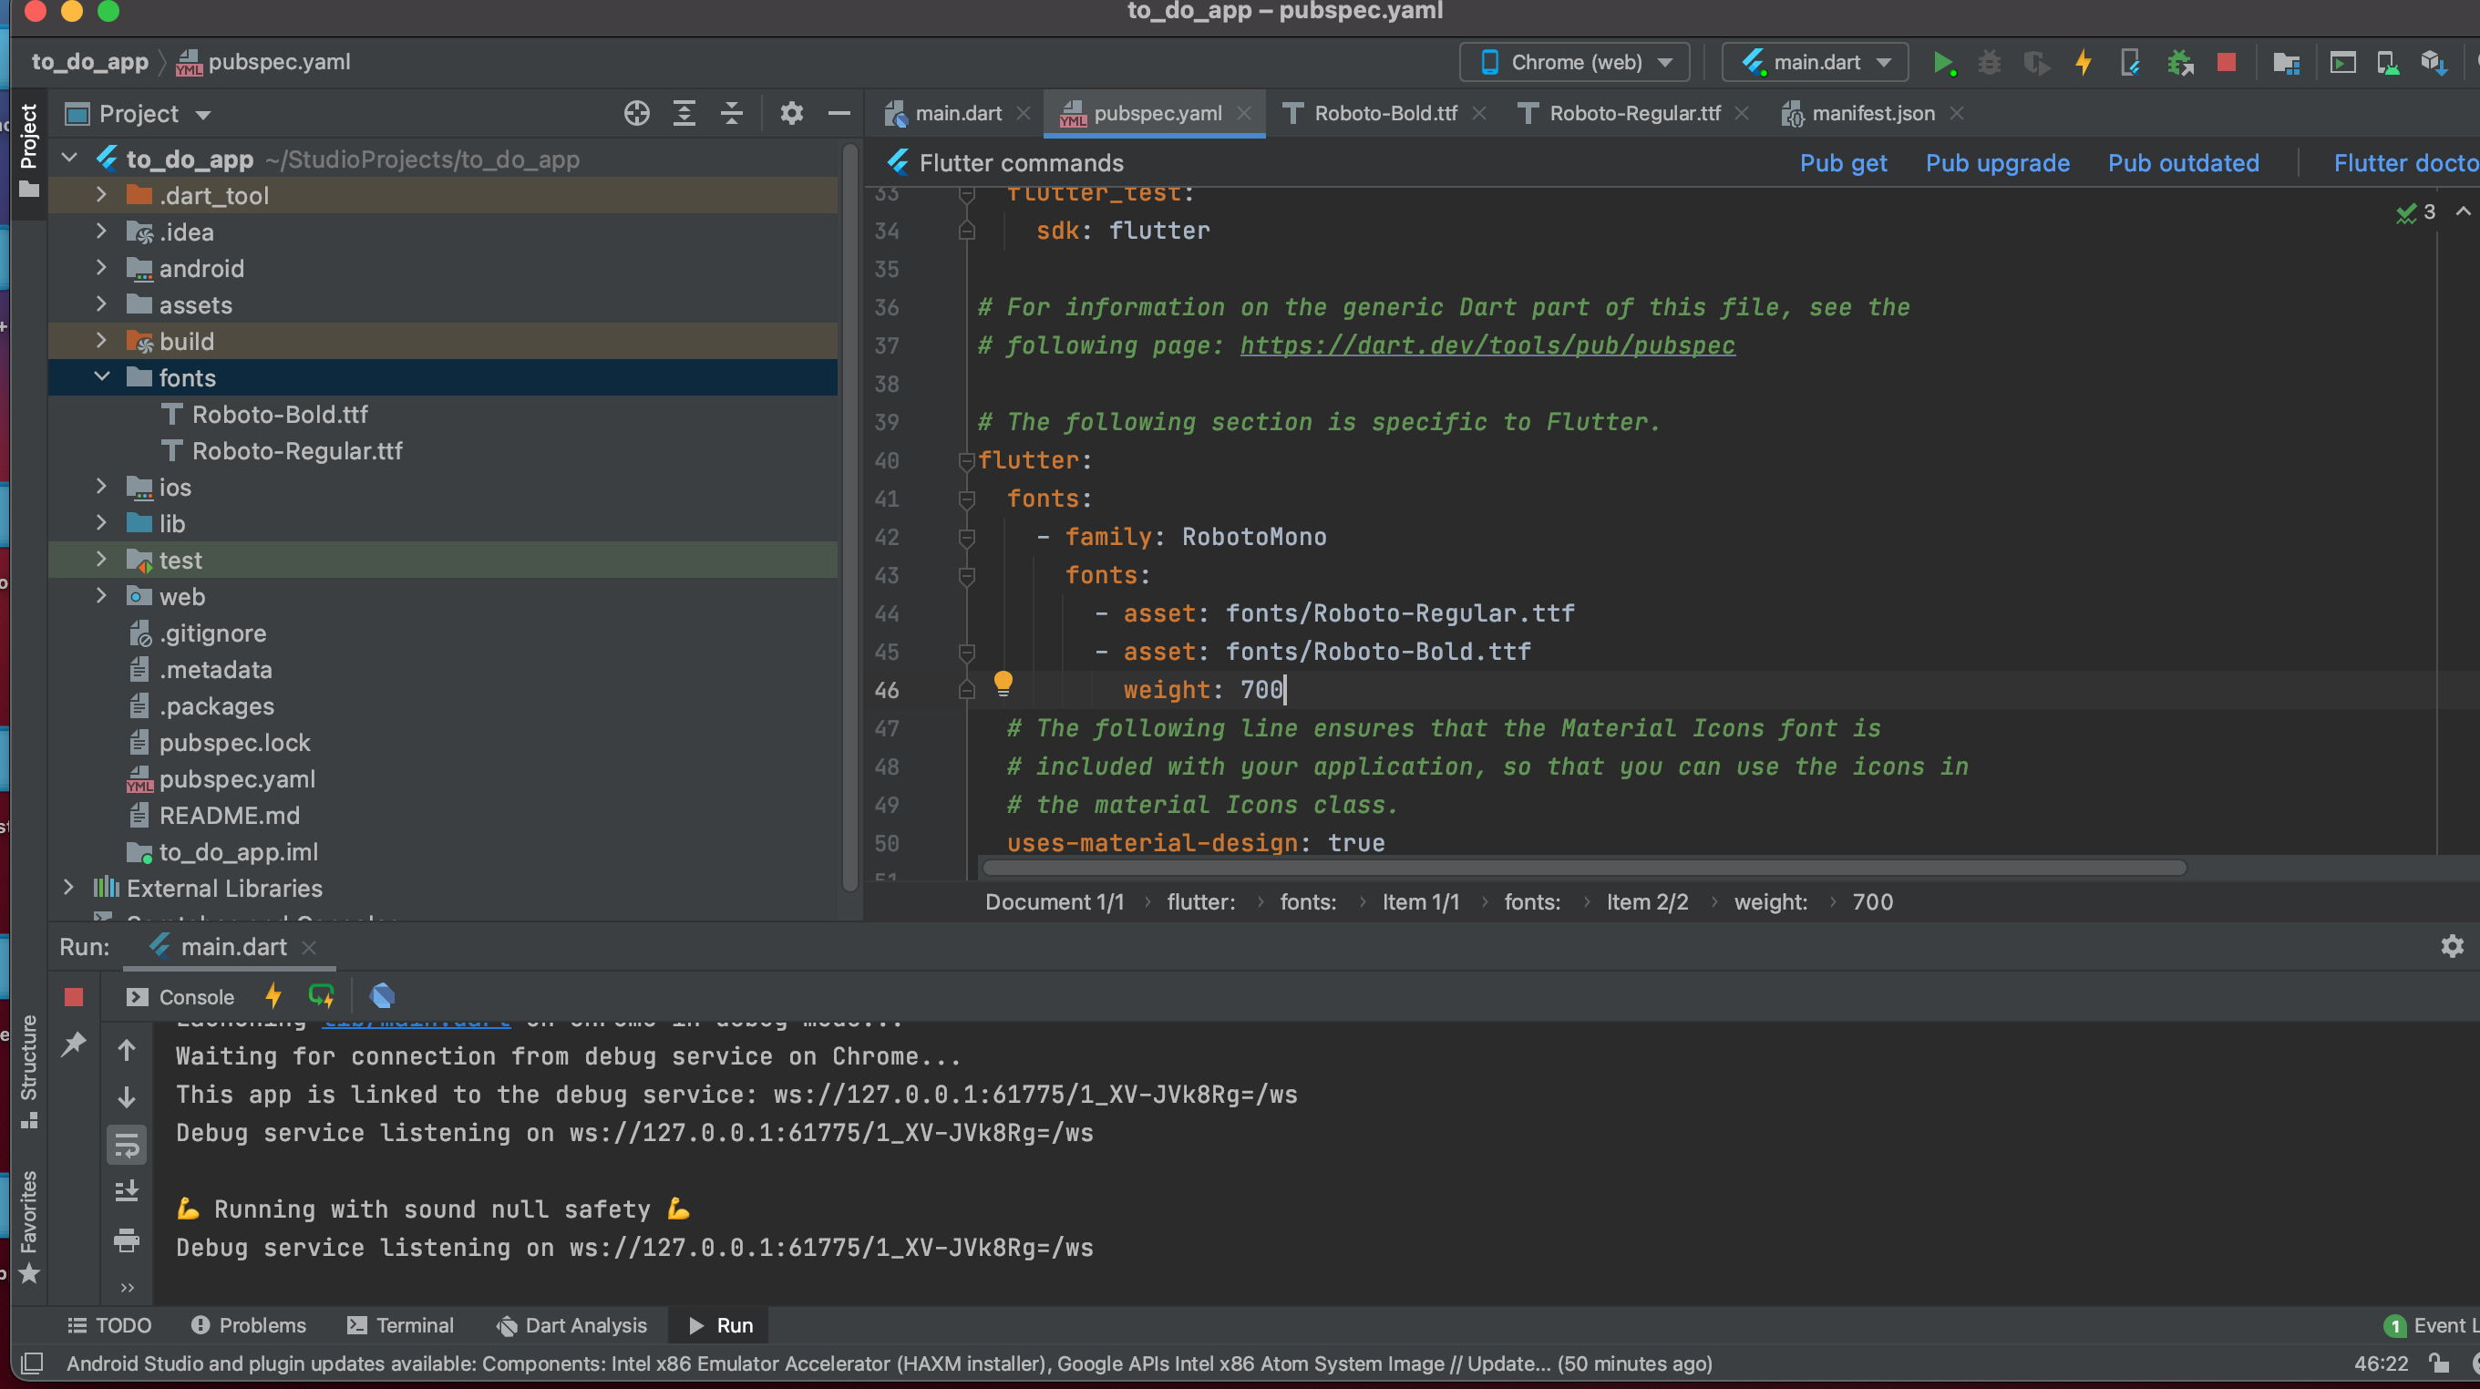This screenshot has height=1389, width=2480.
Task: Run the app with the green play icon
Action: click(1944, 62)
